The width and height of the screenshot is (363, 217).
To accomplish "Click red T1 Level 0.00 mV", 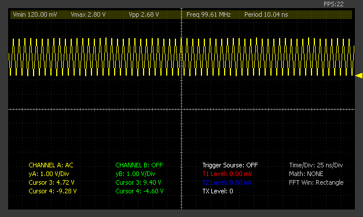I will tap(227, 174).
